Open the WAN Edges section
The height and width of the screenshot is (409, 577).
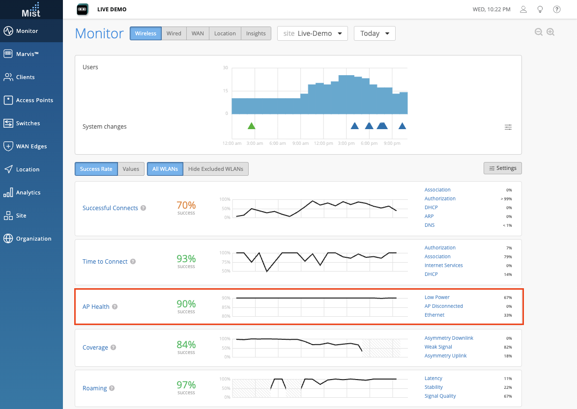coord(31,146)
